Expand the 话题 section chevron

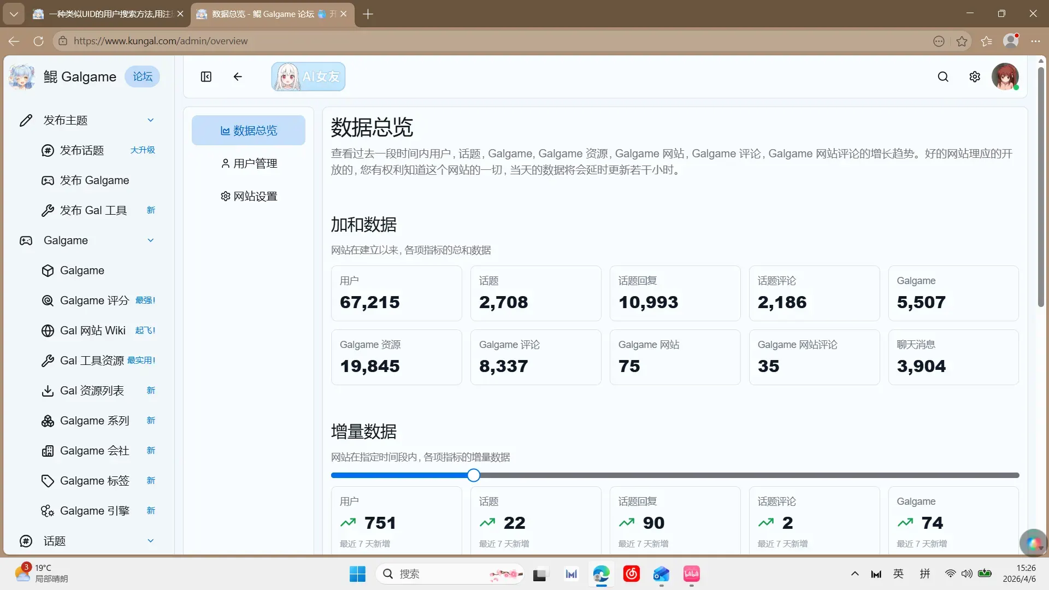[x=151, y=541]
